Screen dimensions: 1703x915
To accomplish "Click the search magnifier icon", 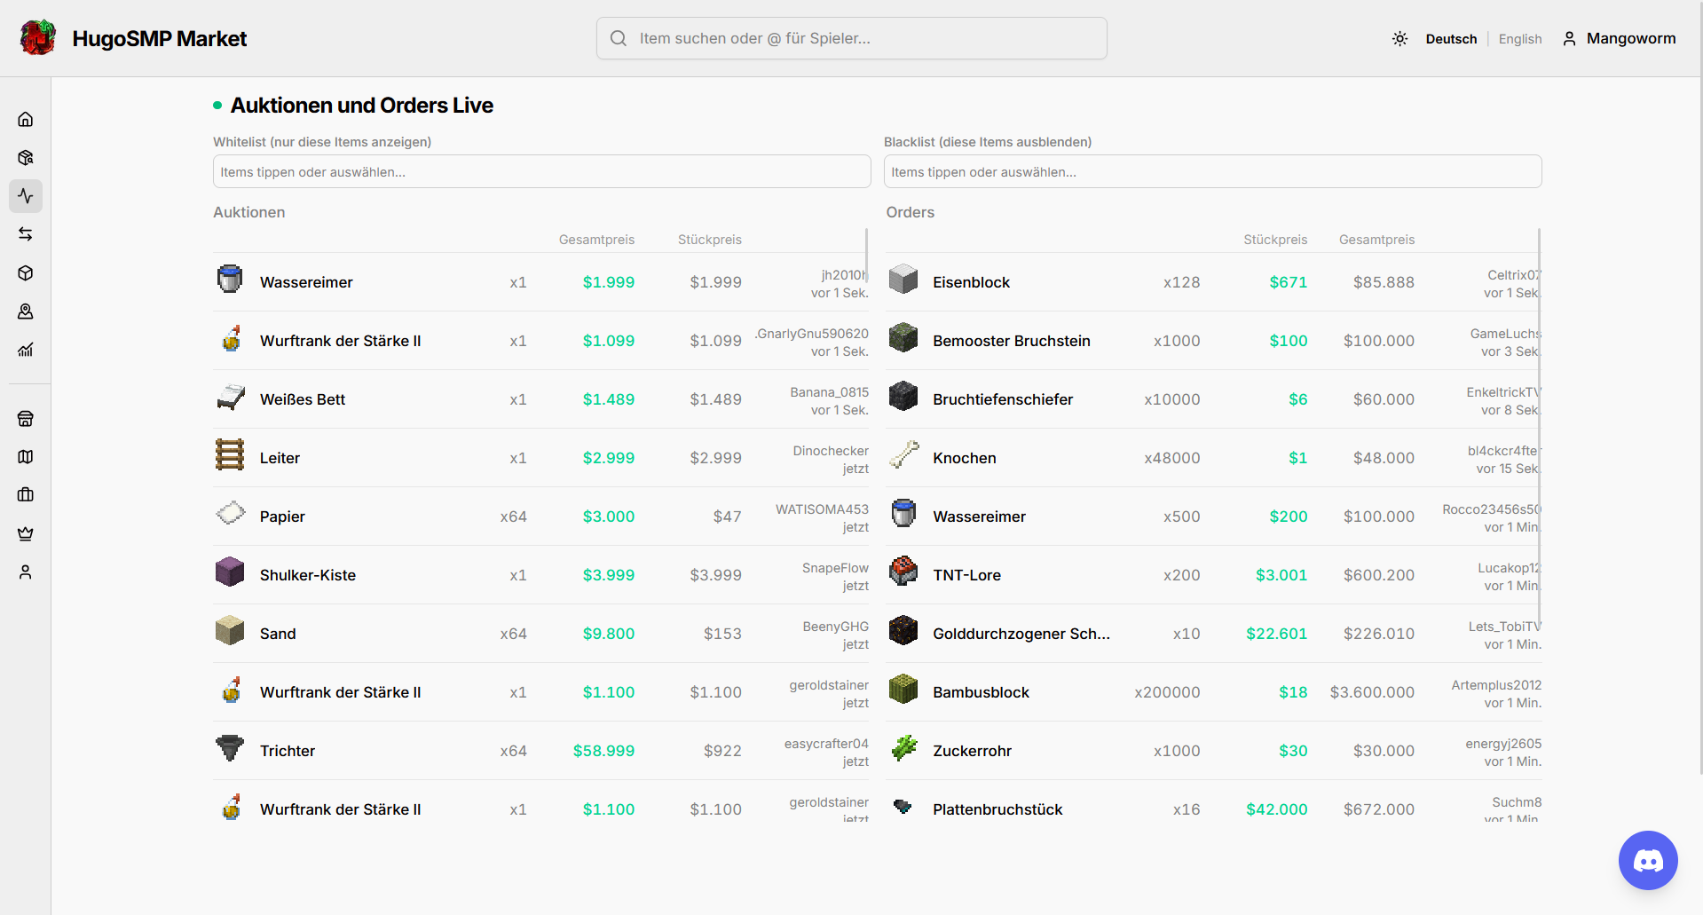I will (x=619, y=38).
